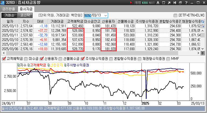Image resolution: width=207 pixels, height=113 pixels.
Task: Click the duplicate window icon in title bar
Action: coord(180,3)
